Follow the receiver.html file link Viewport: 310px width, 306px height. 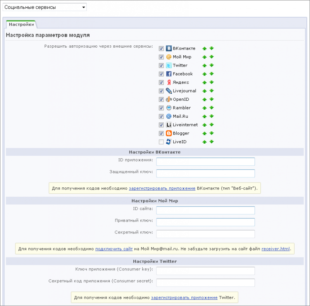pos(276,249)
